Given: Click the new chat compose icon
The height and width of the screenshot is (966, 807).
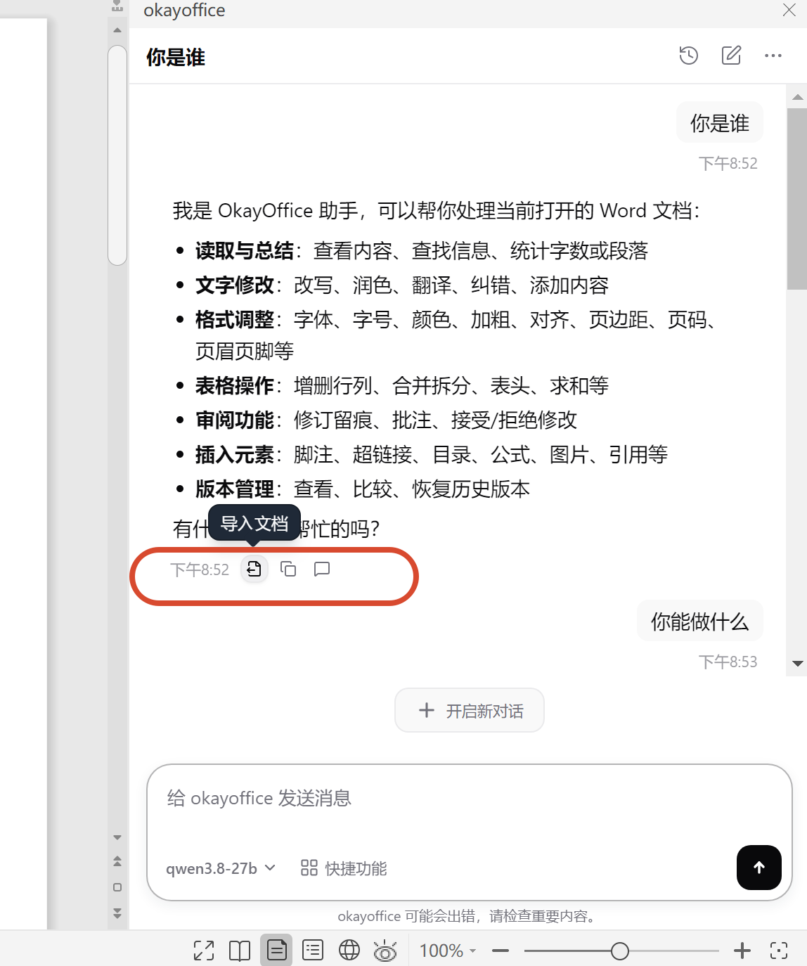Looking at the screenshot, I should click(x=731, y=56).
